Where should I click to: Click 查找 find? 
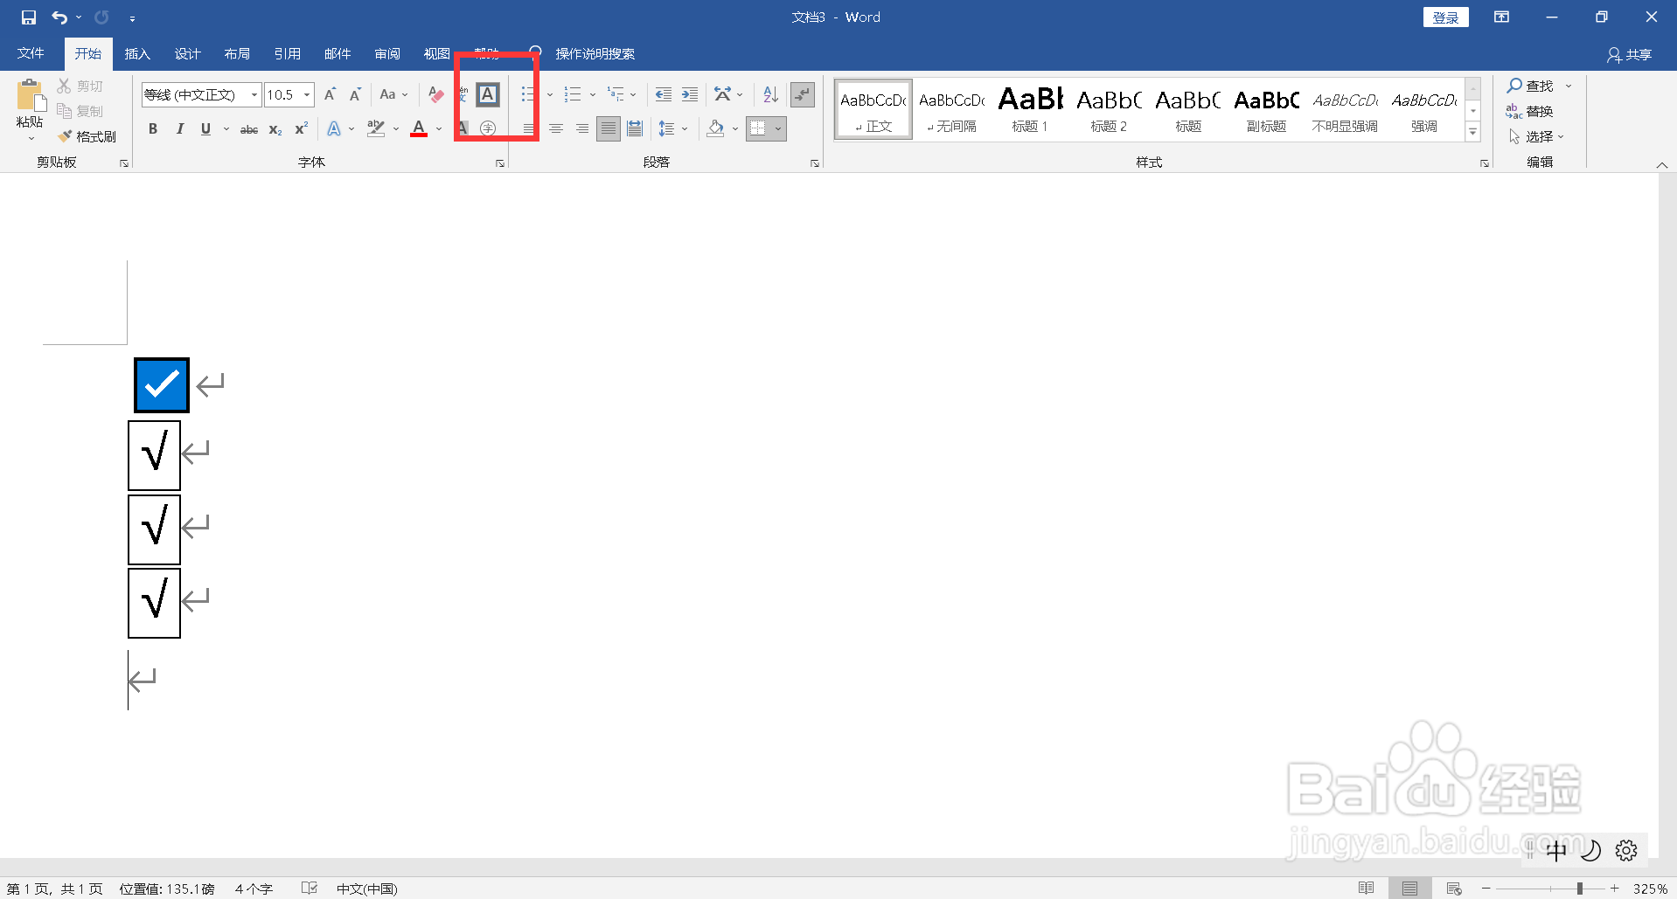tap(1531, 86)
